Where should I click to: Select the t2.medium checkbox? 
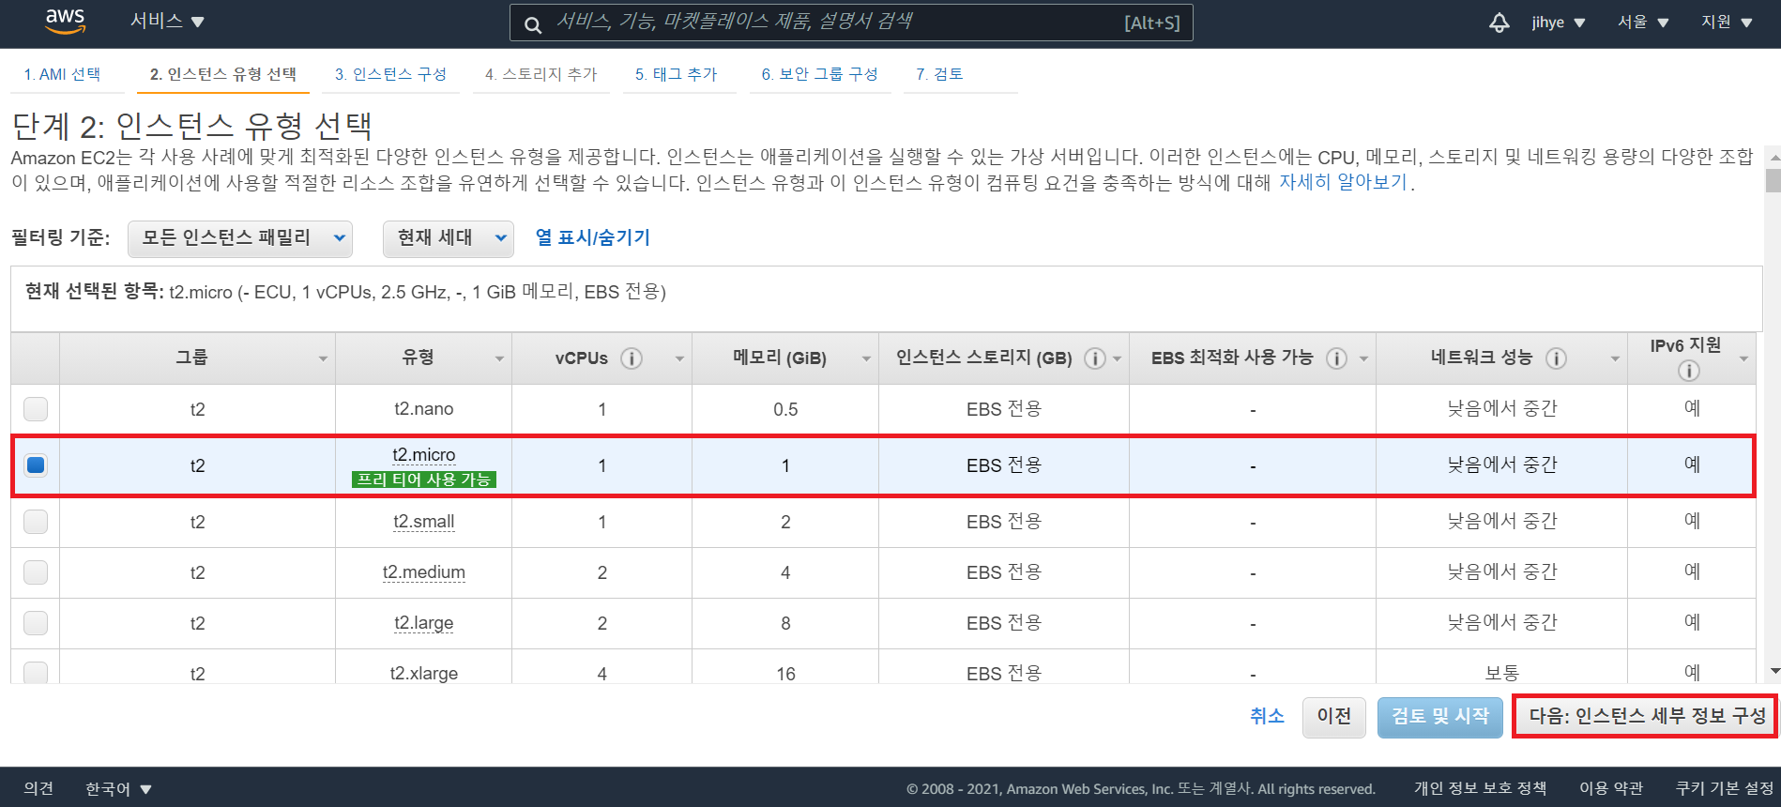[x=36, y=572]
